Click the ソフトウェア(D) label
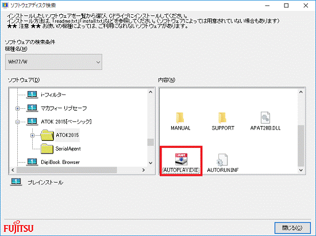The image size is (316, 236). click(x=24, y=80)
